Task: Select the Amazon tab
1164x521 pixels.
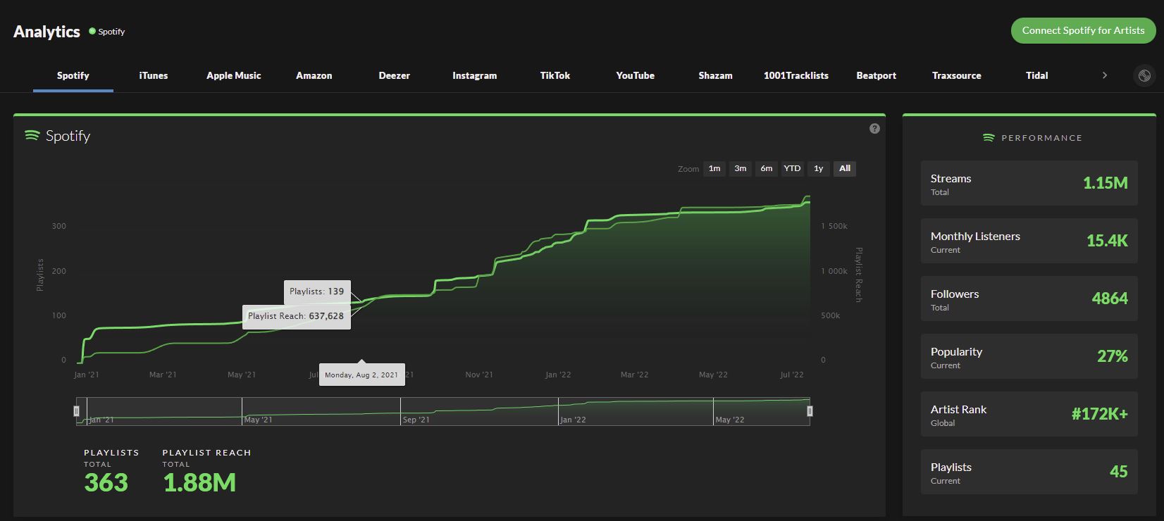Action: [314, 75]
